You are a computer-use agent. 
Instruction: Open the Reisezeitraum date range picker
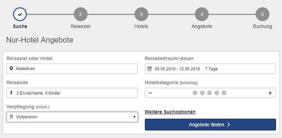click(210, 69)
